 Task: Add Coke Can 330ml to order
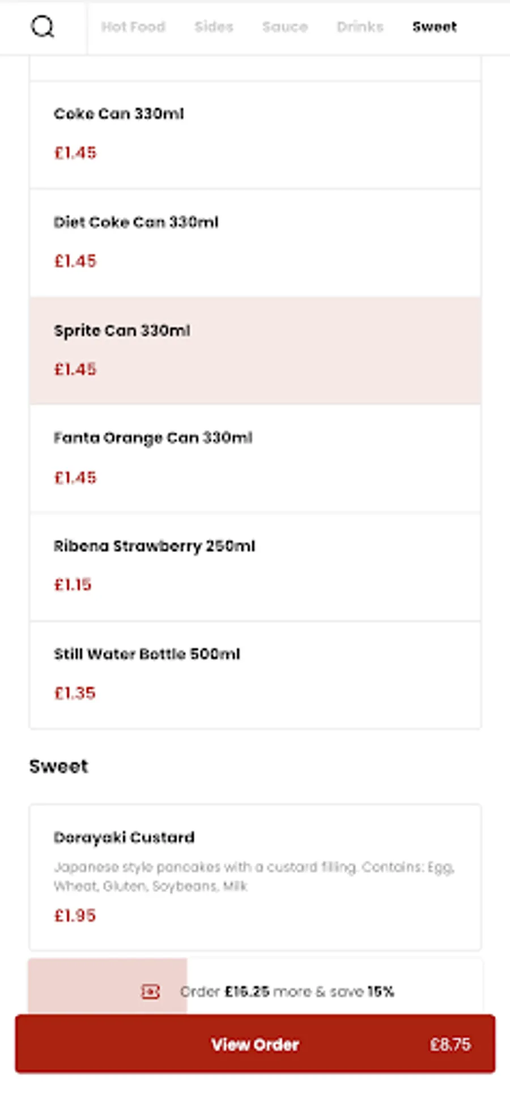[x=255, y=134]
